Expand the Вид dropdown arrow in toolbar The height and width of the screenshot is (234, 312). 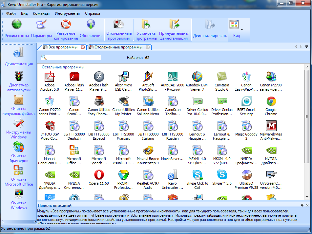tap(242, 29)
